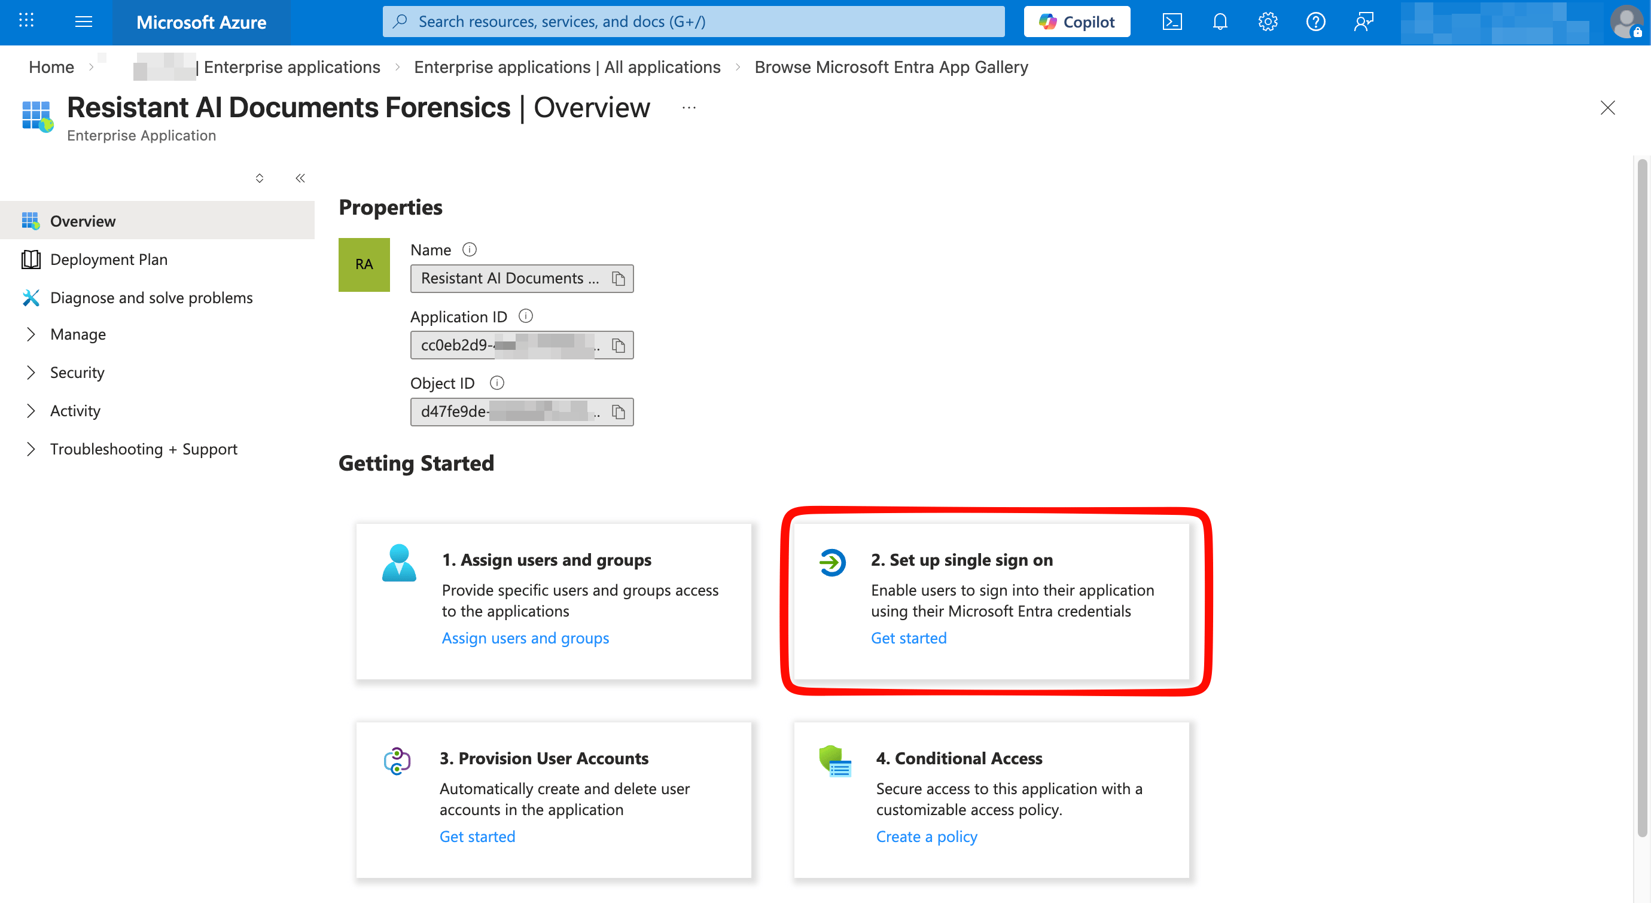
Task: Go to Browse Microsoft Entra App Gallery breadcrumb
Action: (891, 68)
